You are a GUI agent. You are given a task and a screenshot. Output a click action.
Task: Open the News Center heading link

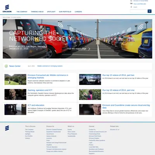pyautogui.click(x=15, y=66)
